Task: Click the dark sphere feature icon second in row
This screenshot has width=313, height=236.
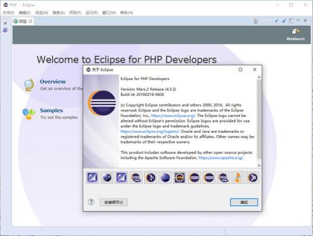Action: 107,178
